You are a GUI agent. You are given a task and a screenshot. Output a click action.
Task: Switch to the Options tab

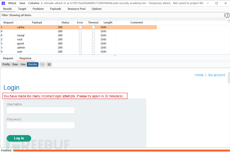[97, 9]
